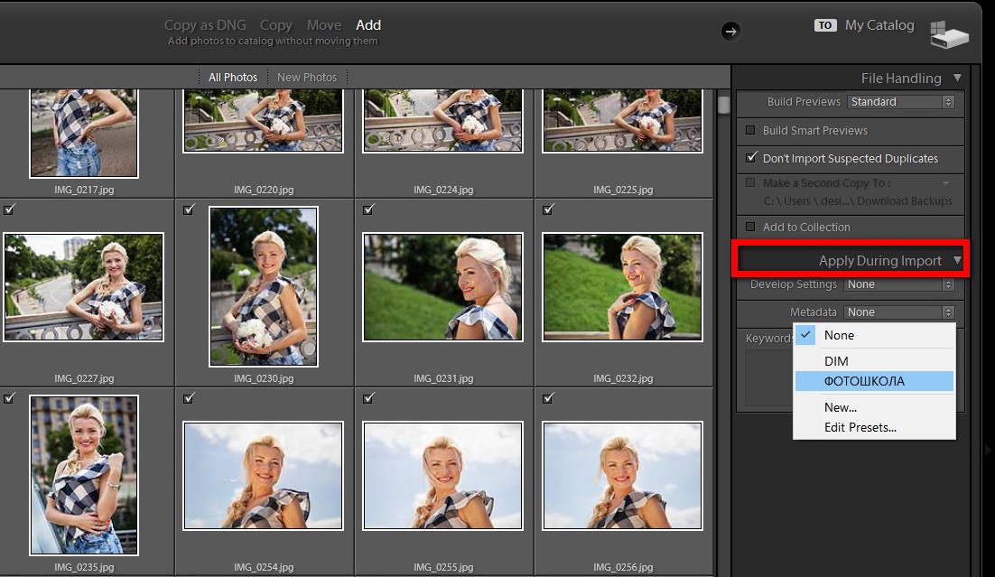Uncheck IMG_0256.jpg import checkbox
995x577 pixels.
(548, 398)
